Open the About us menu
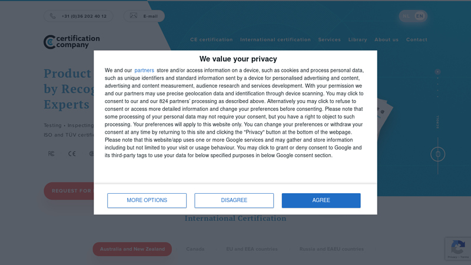Image resolution: width=471 pixels, height=265 pixels. click(x=386, y=39)
